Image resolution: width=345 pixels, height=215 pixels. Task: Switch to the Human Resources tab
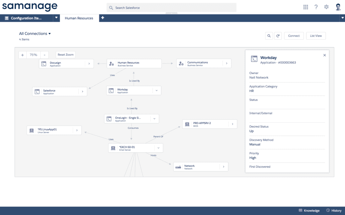point(79,18)
